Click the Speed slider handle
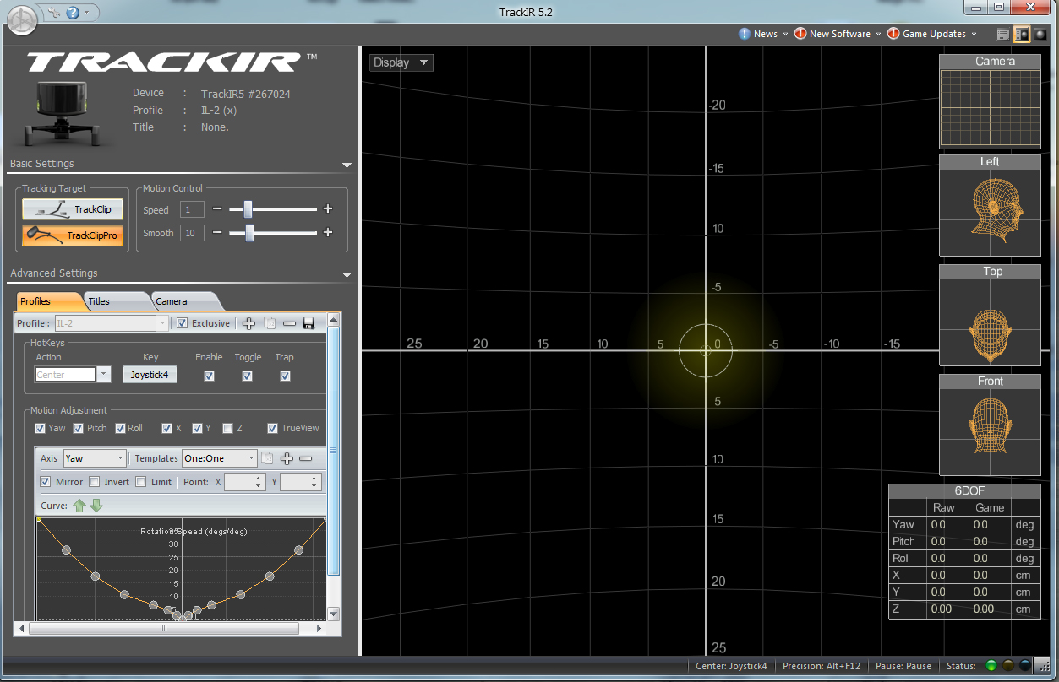Image resolution: width=1059 pixels, height=682 pixels. (x=248, y=209)
